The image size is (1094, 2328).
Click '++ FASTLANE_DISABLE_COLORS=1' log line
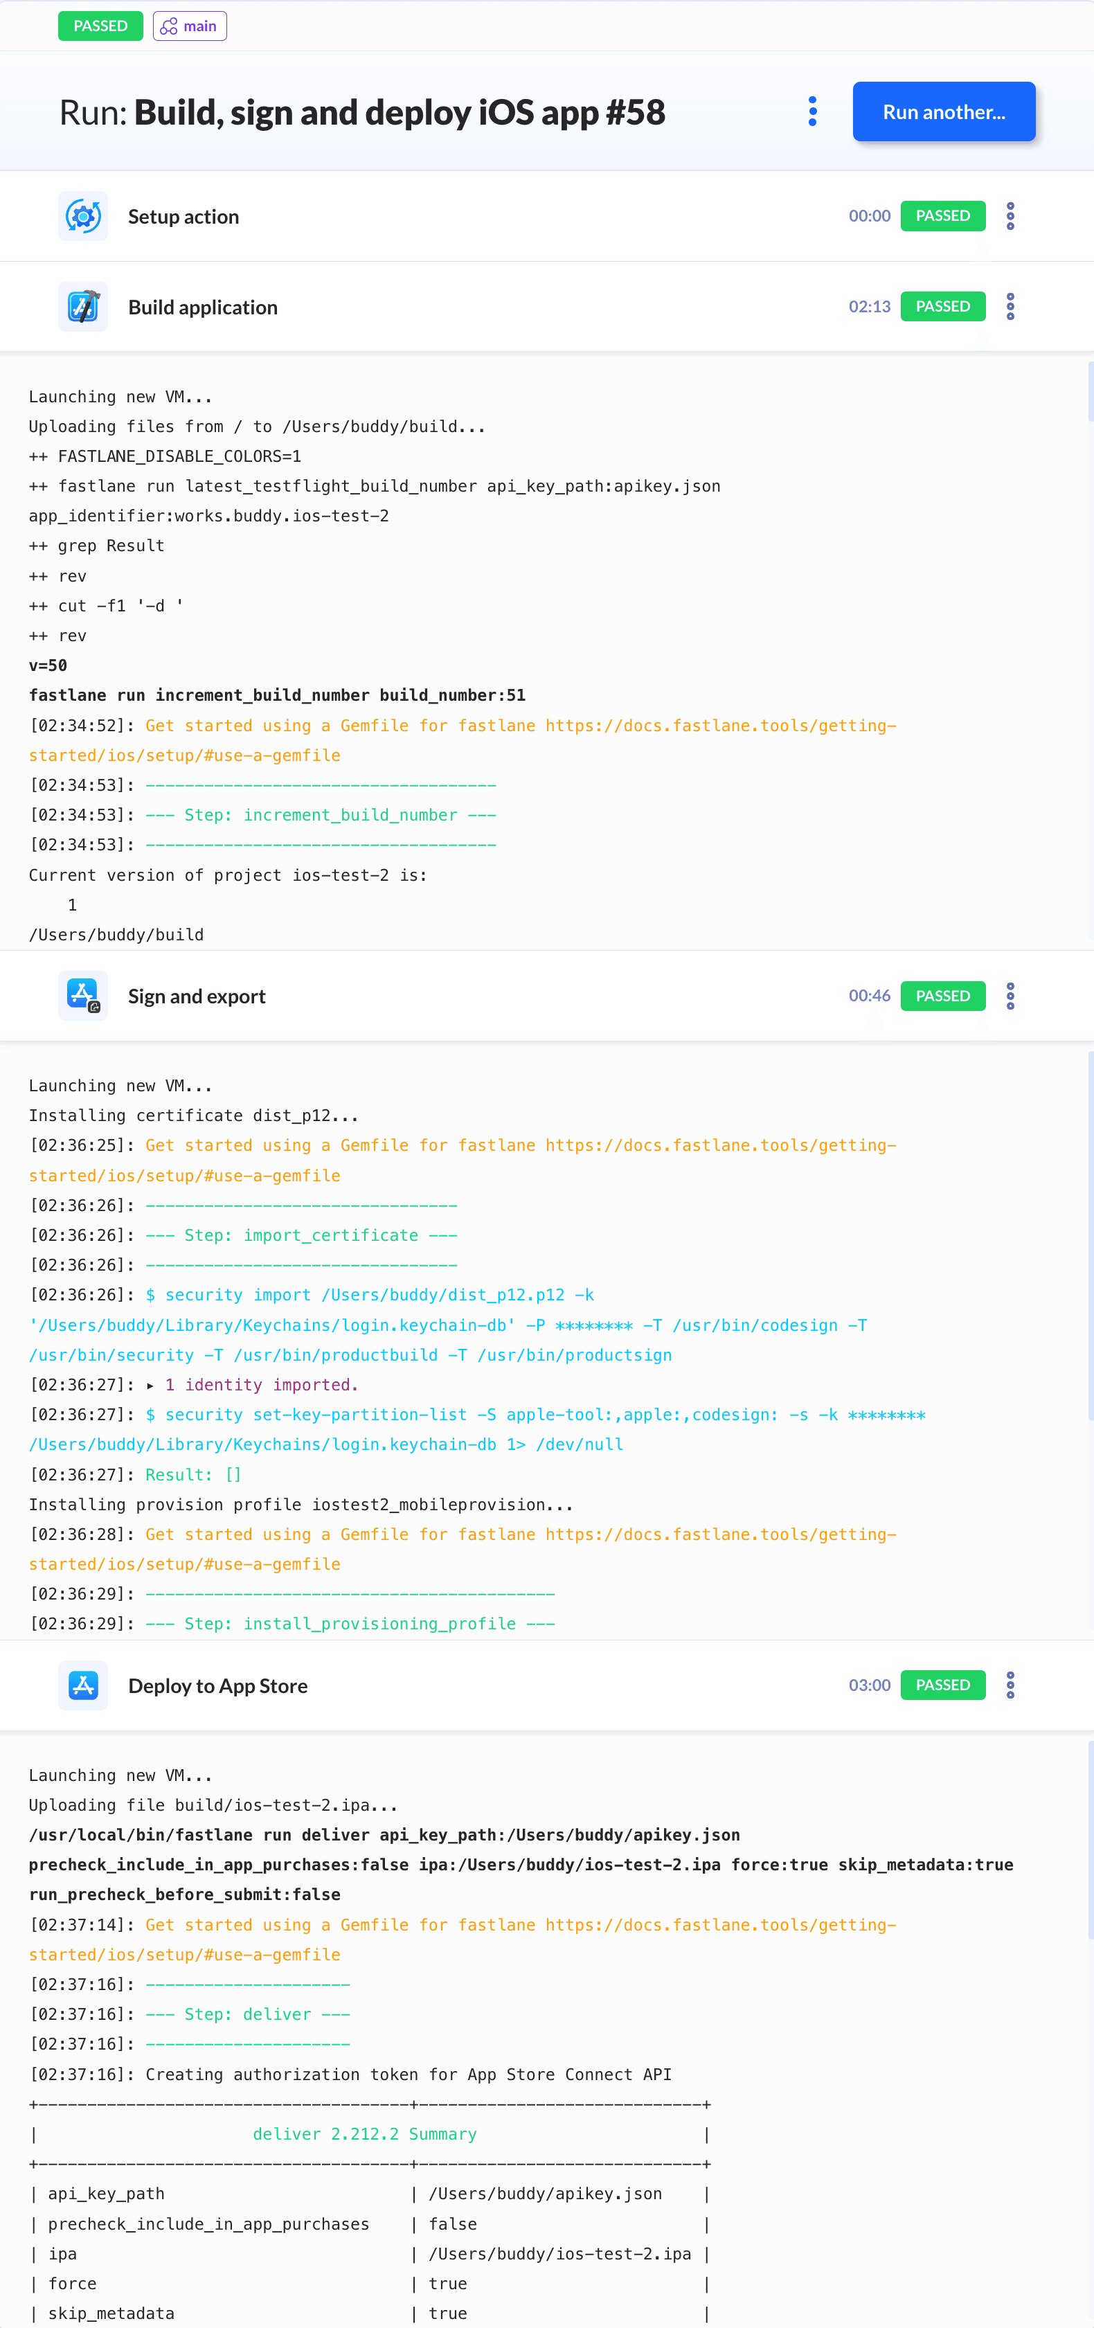point(165,456)
